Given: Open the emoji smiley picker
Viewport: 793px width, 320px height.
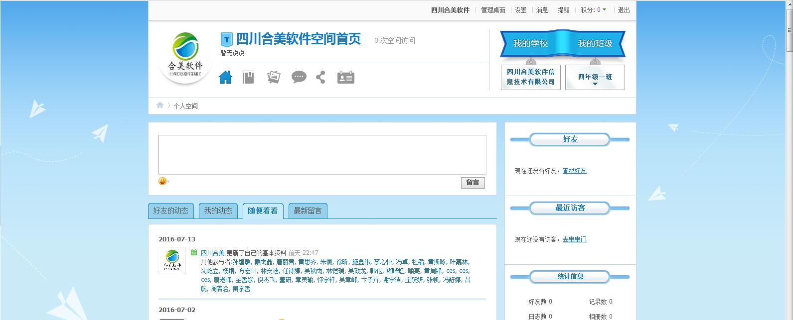Looking at the screenshot, I should click(163, 181).
